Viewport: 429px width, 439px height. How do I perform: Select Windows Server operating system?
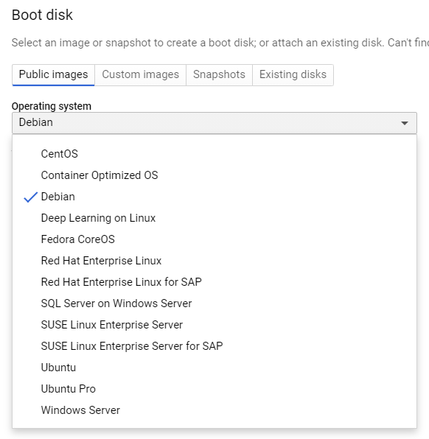(x=214, y=410)
